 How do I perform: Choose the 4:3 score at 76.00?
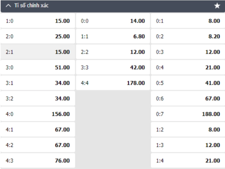click(38, 161)
